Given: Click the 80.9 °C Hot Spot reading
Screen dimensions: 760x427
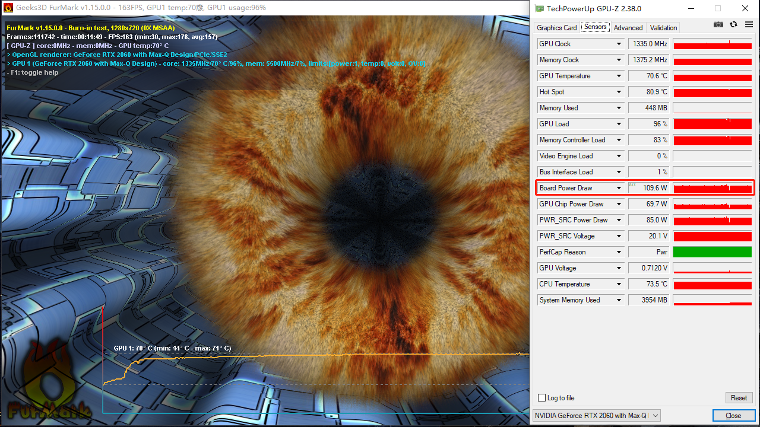Looking at the screenshot, I should pyautogui.click(x=649, y=92).
